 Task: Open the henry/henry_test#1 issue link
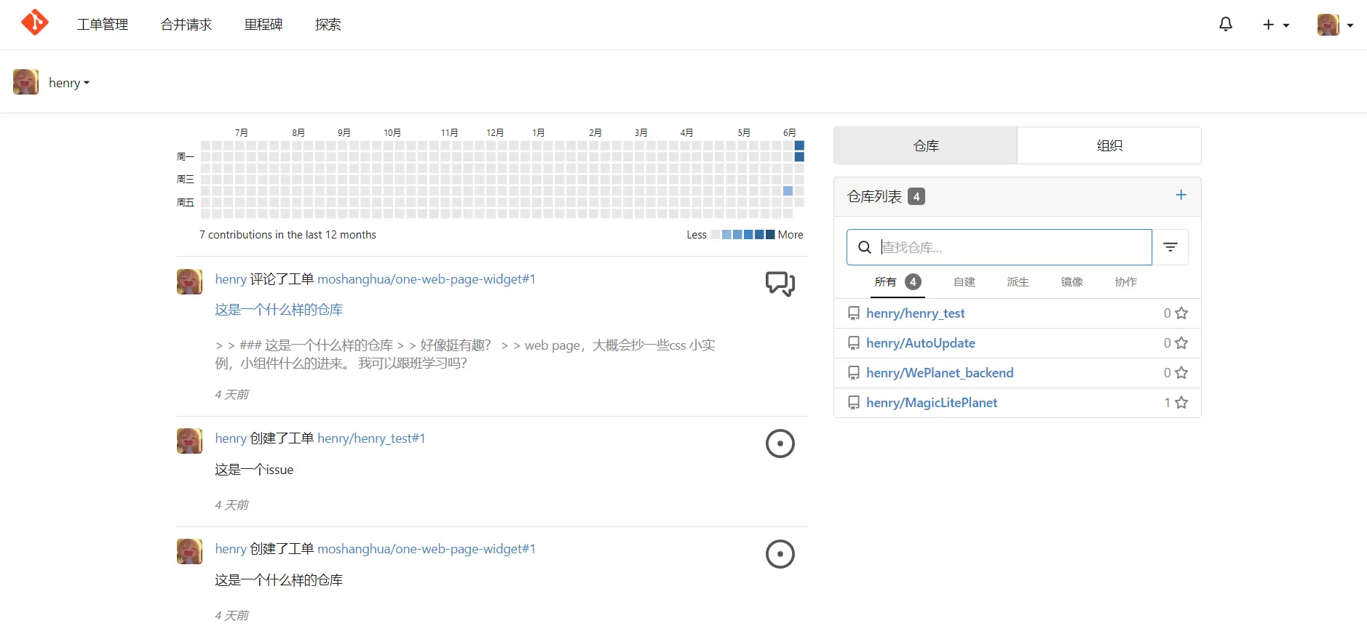[x=371, y=438]
